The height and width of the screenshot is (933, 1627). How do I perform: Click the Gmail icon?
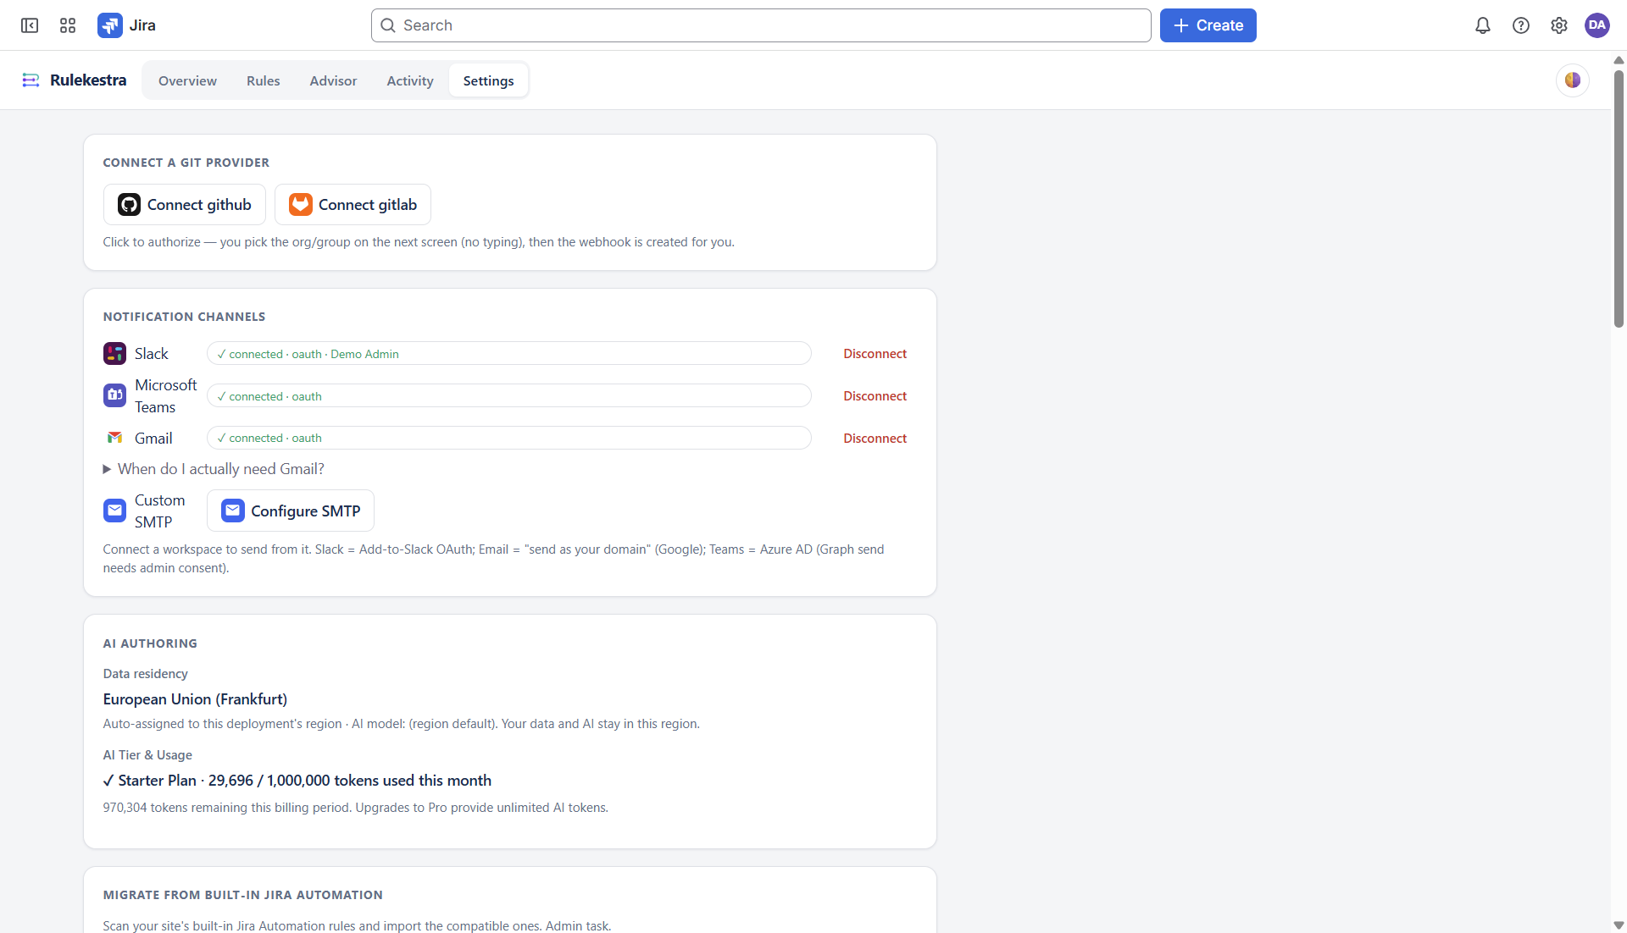pos(114,438)
